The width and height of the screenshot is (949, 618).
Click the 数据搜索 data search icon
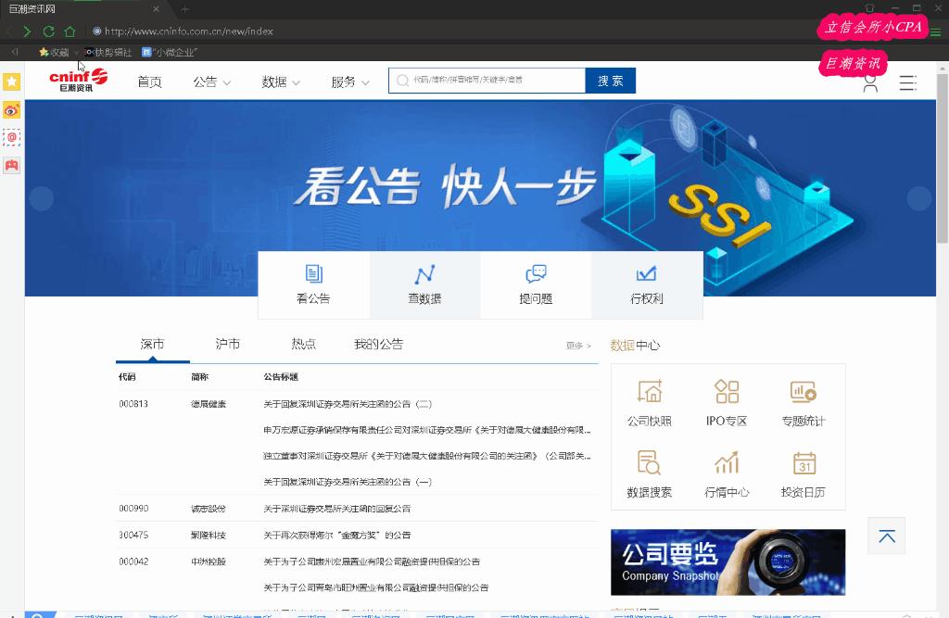[650, 473]
